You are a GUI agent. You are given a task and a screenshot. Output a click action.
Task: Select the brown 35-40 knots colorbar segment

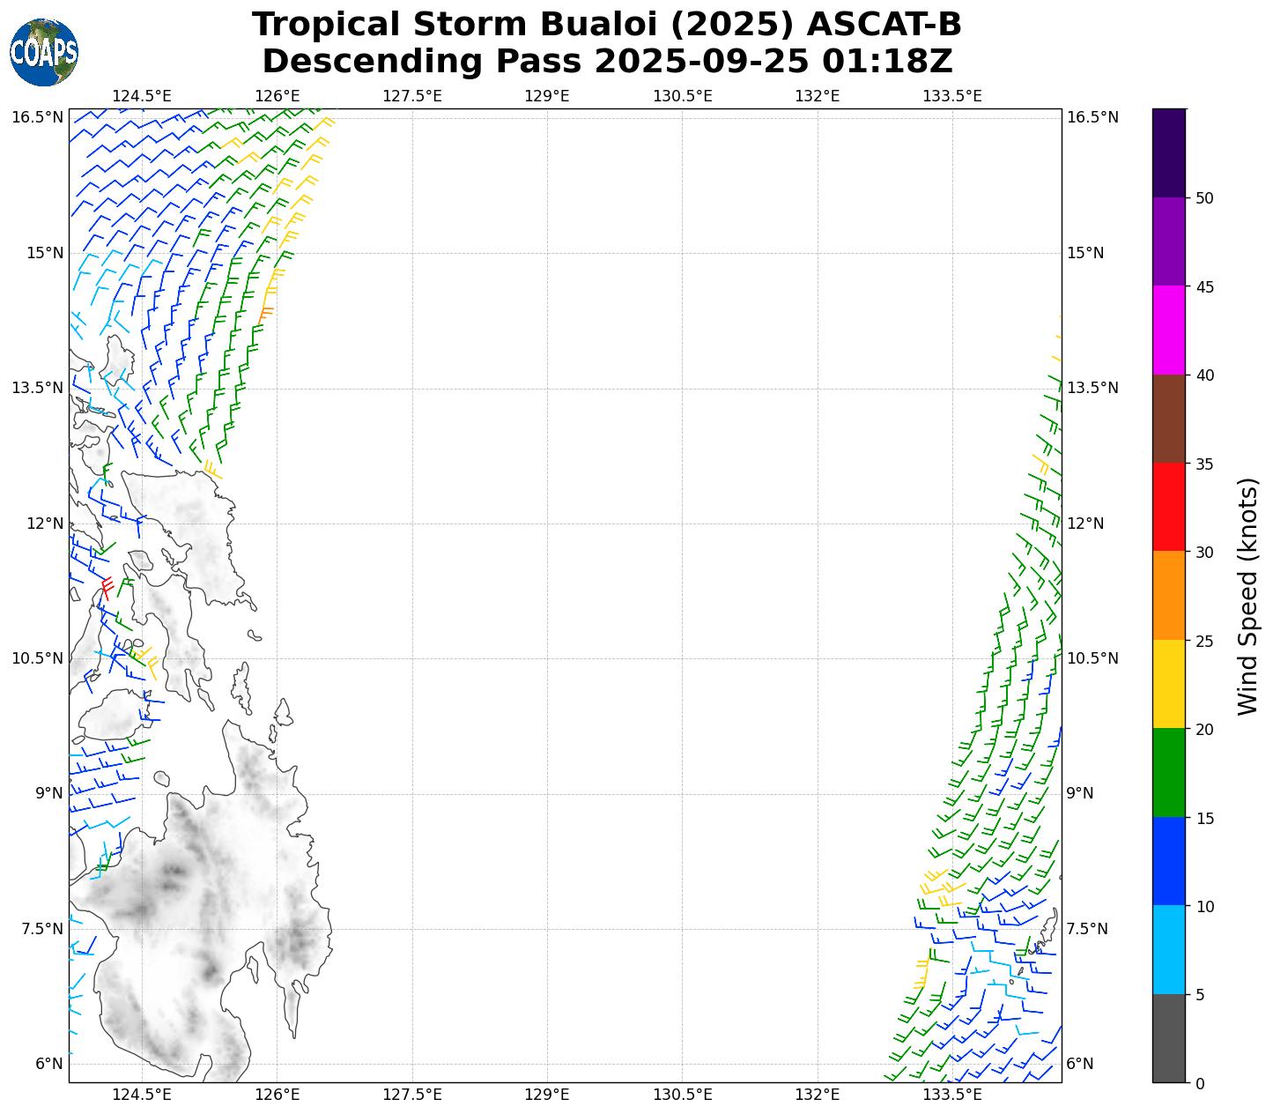tap(1169, 419)
